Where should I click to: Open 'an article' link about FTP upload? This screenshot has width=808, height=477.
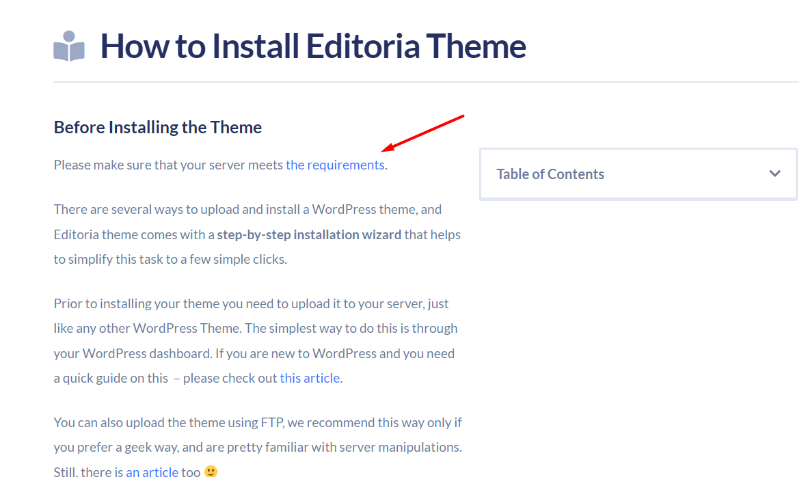152,472
